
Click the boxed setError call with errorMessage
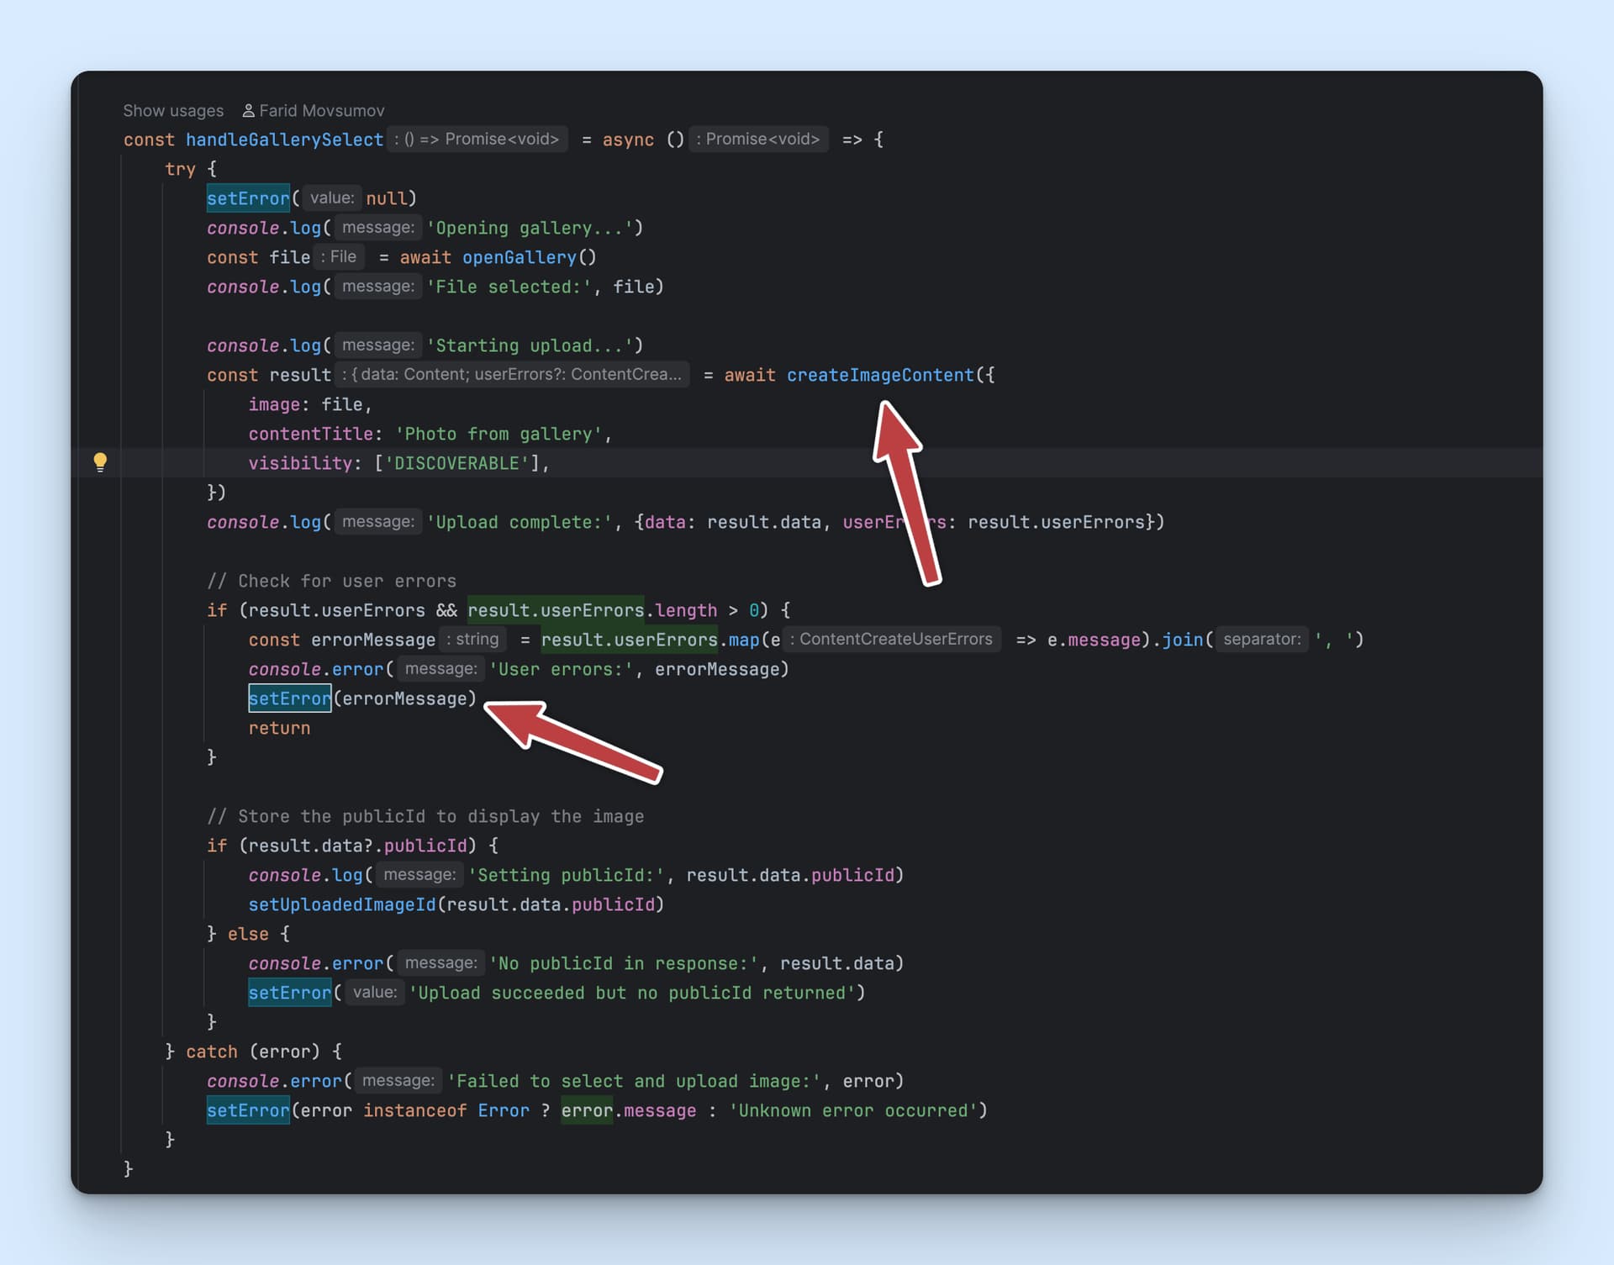[x=289, y=698]
